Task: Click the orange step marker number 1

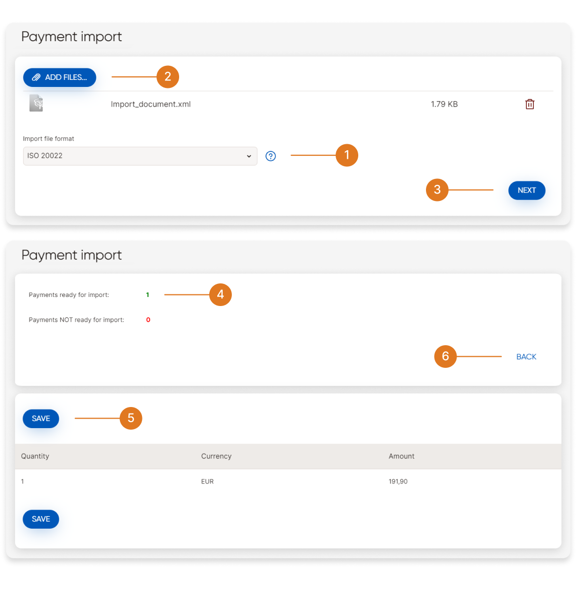Action: pyautogui.click(x=347, y=155)
